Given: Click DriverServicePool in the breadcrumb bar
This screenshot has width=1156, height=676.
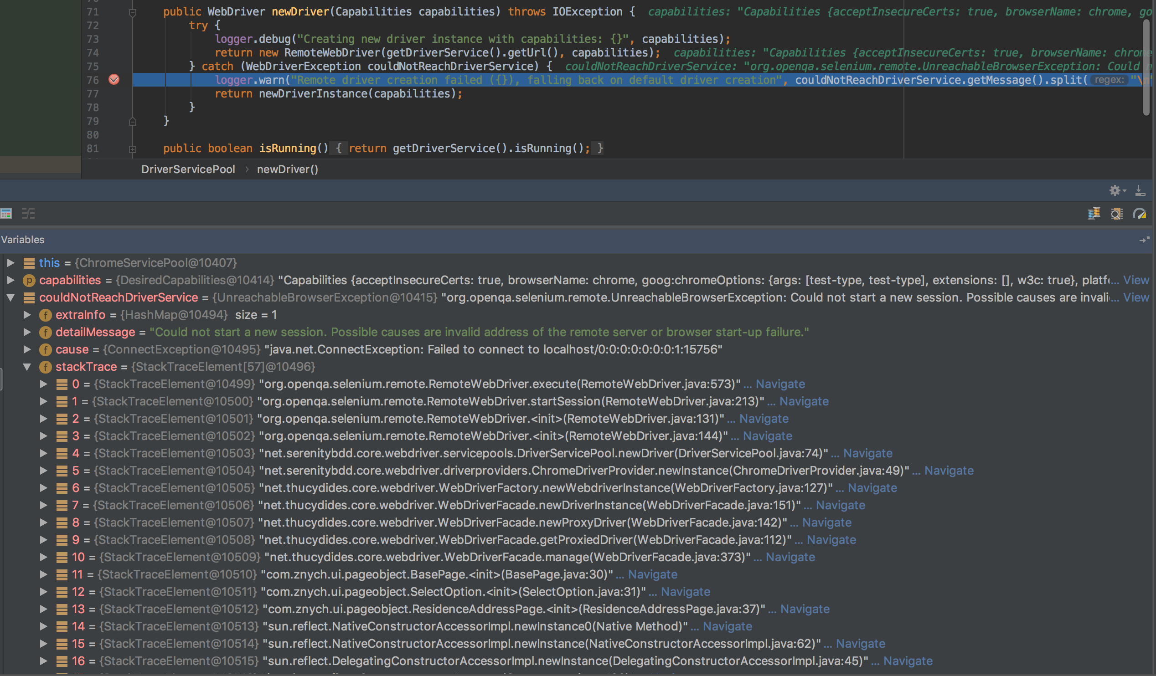Looking at the screenshot, I should coord(188,169).
